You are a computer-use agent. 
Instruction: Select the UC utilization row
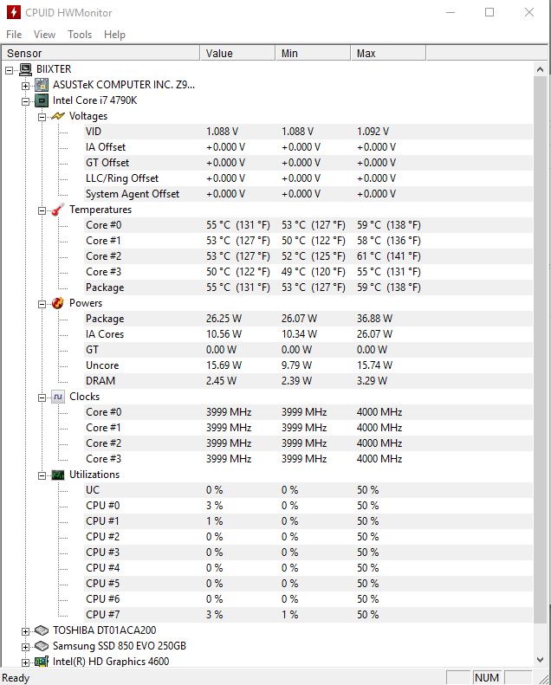pos(308,490)
